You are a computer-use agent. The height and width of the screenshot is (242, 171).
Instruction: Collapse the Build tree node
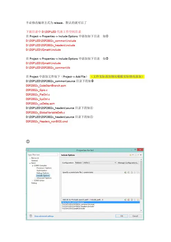point(30,163)
